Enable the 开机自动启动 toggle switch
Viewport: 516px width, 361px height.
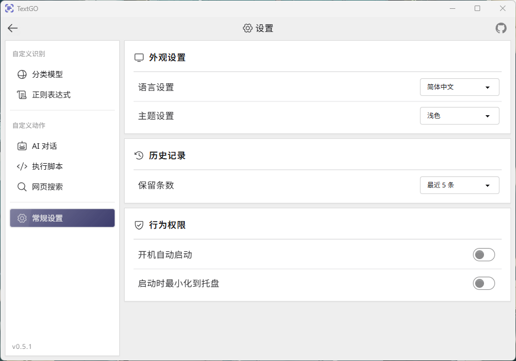pyautogui.click(x=483, y=255)
